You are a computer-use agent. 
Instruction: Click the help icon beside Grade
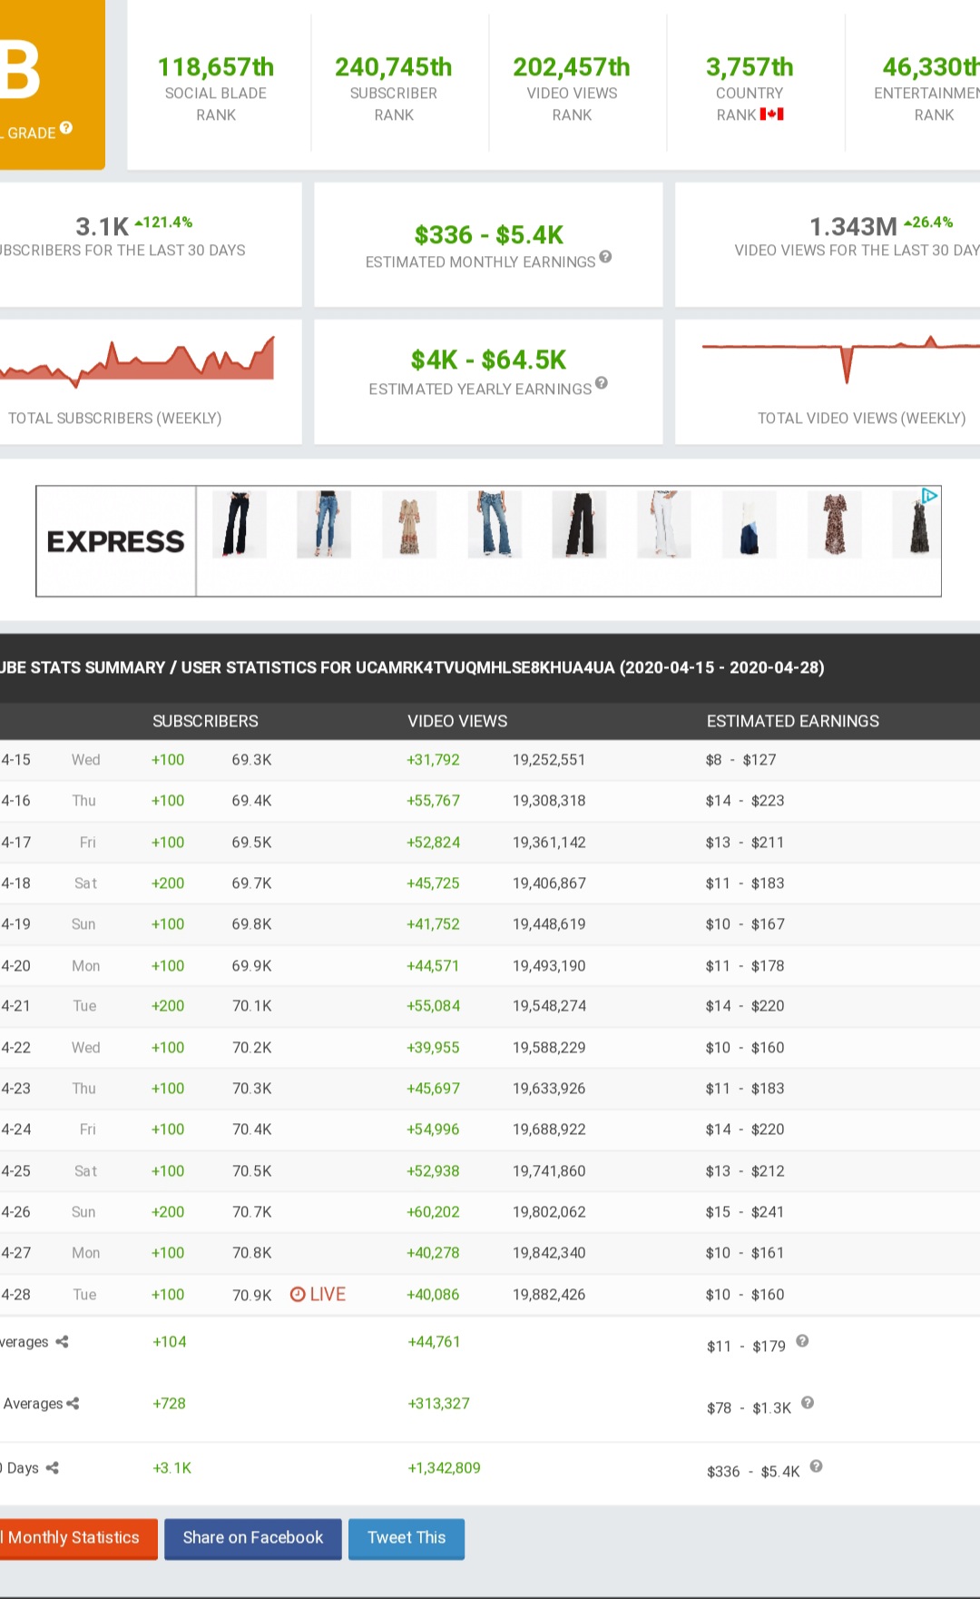coord(66,128)
